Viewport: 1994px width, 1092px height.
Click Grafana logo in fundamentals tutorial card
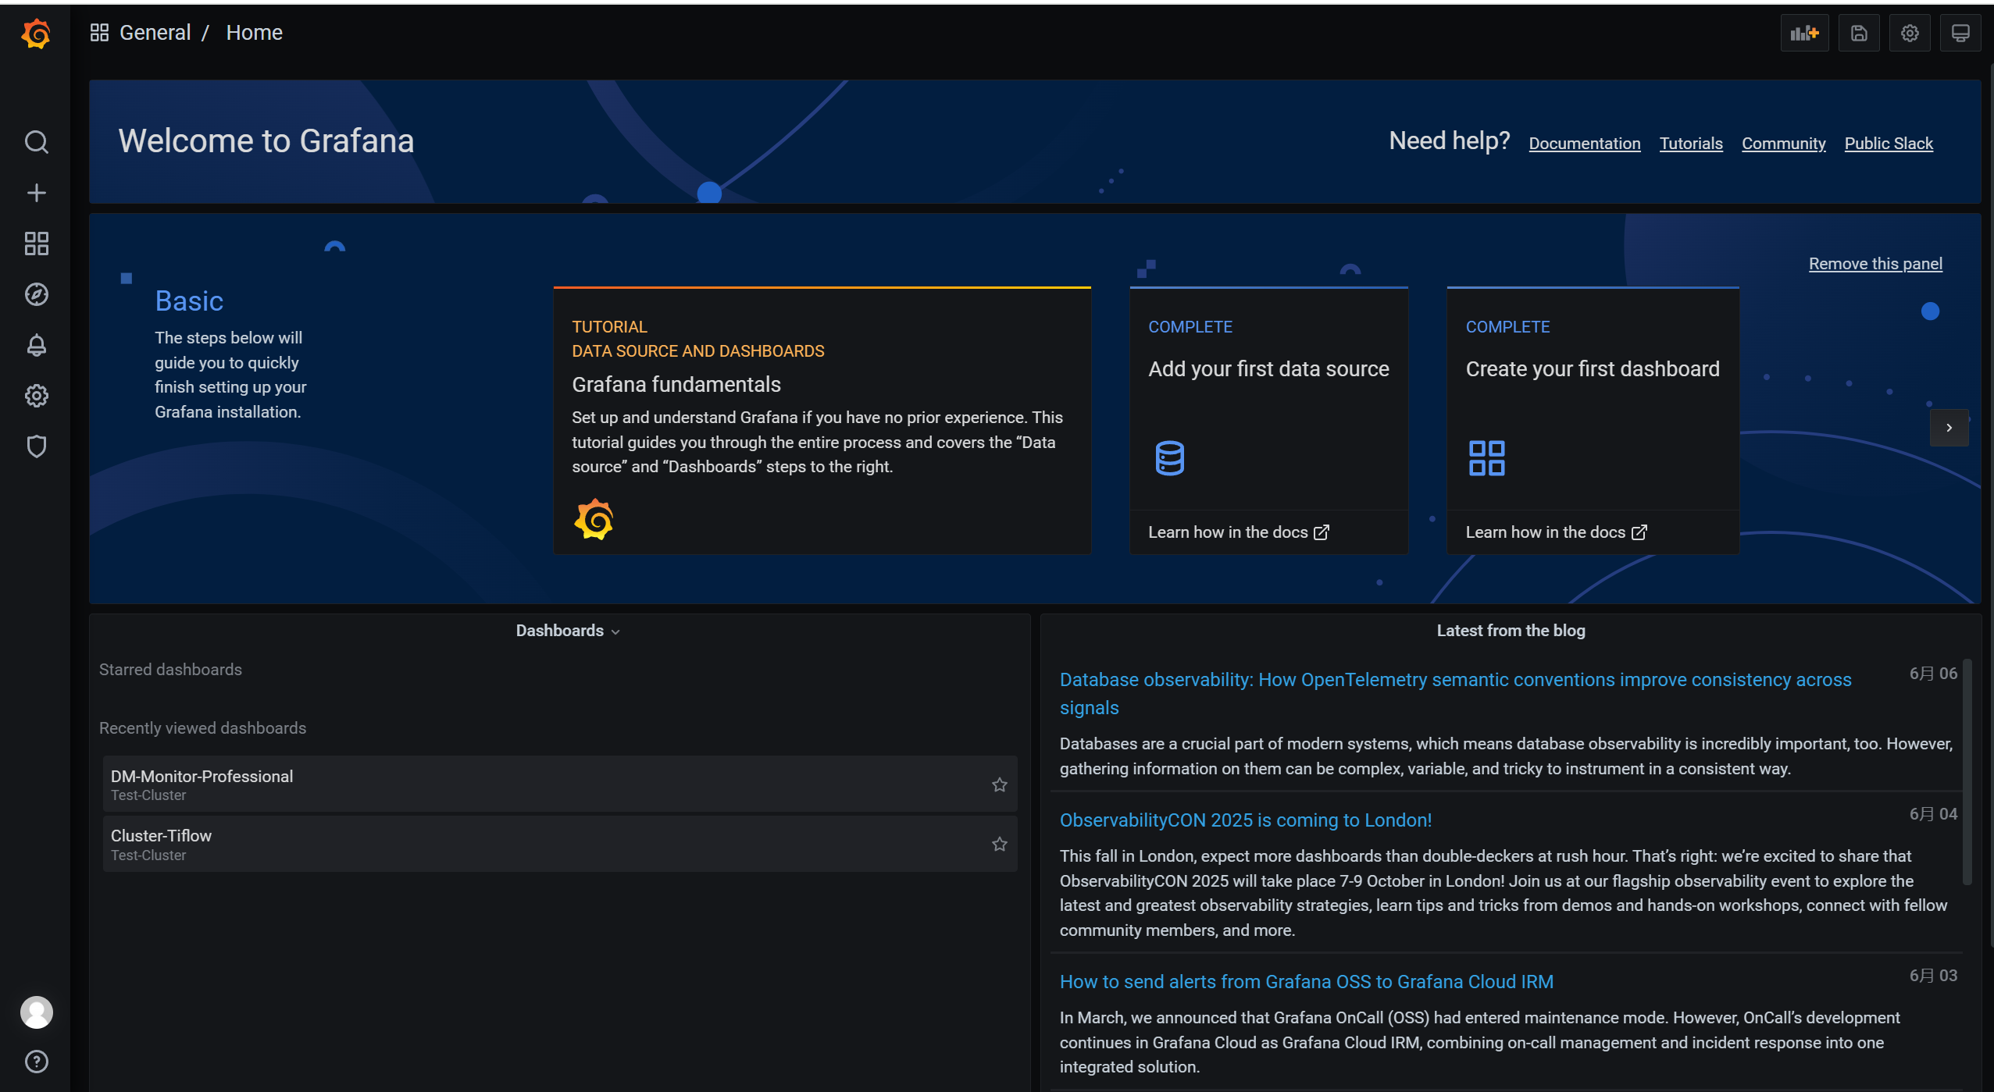tap(594, 520)
